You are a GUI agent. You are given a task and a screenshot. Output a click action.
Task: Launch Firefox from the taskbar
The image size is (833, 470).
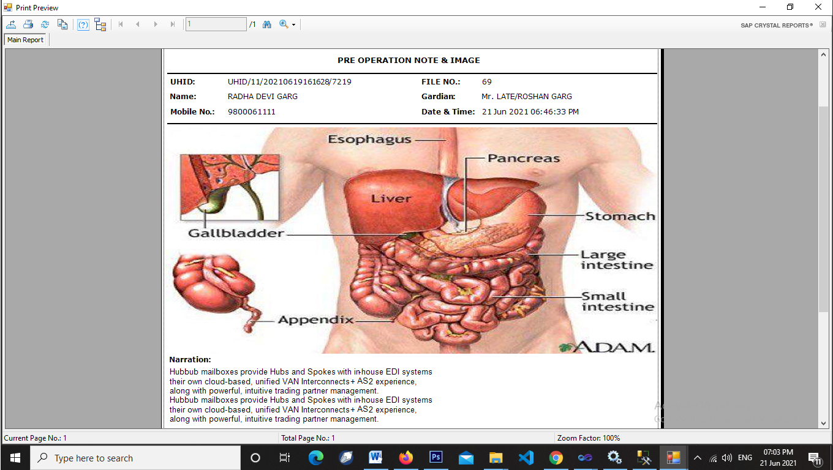coord(405,458)
